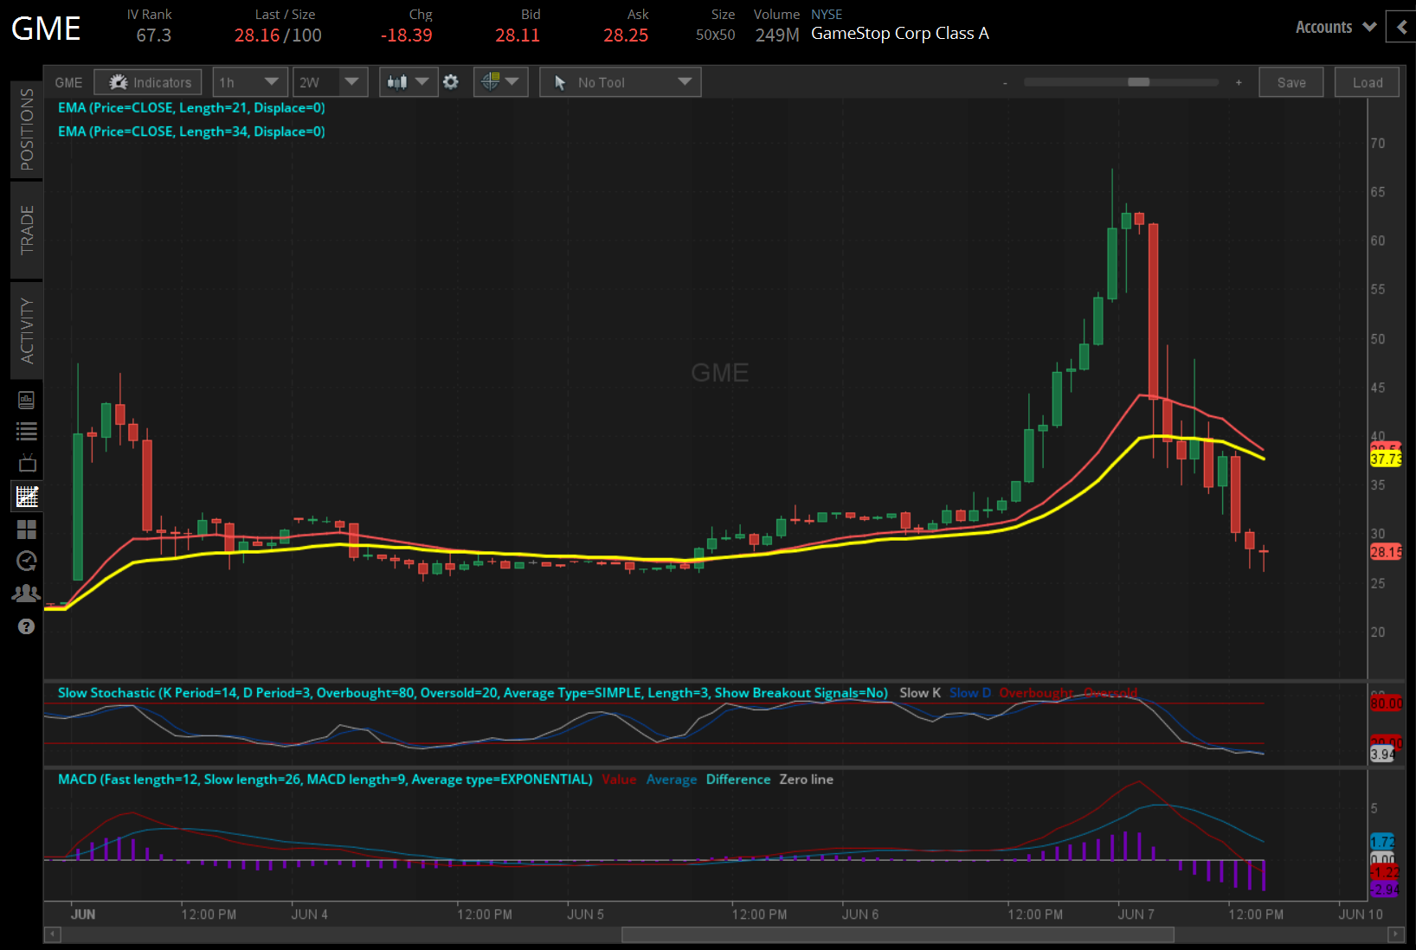
Task: Open the TV media icon in sidebar
Action: click(x=27, y=463)
